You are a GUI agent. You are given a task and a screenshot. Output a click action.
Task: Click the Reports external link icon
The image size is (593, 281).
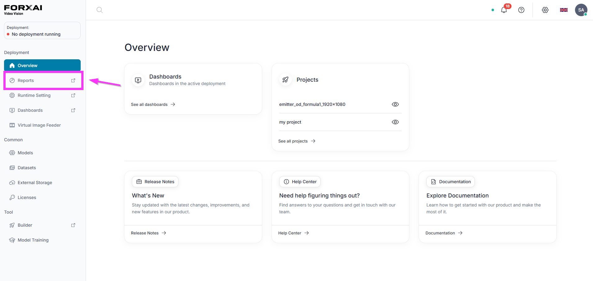pyautogui.click(x=73, y=80)
